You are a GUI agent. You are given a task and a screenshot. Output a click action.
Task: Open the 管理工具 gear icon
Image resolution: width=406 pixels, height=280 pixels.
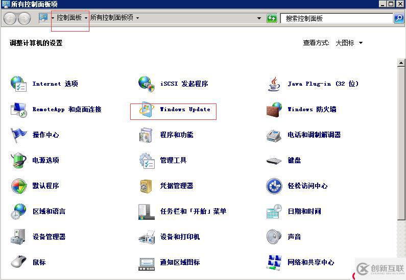(x=147, y=160)
